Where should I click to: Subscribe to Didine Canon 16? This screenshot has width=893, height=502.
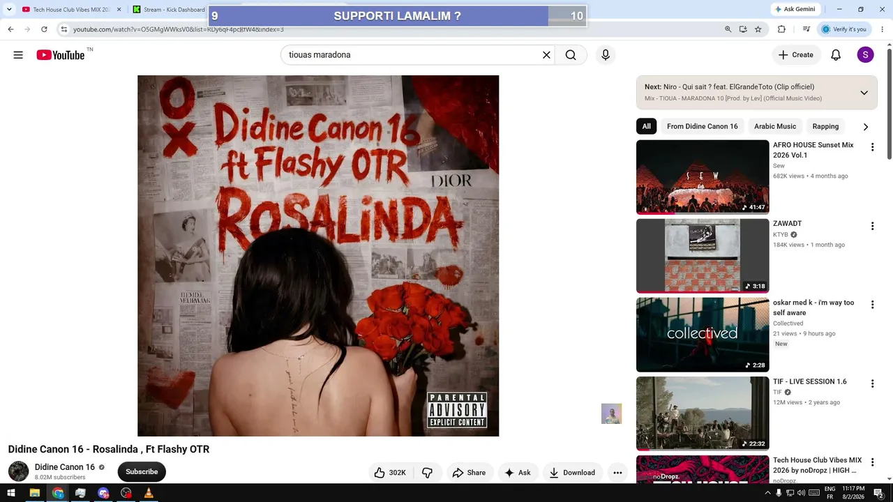click(142, 472)
